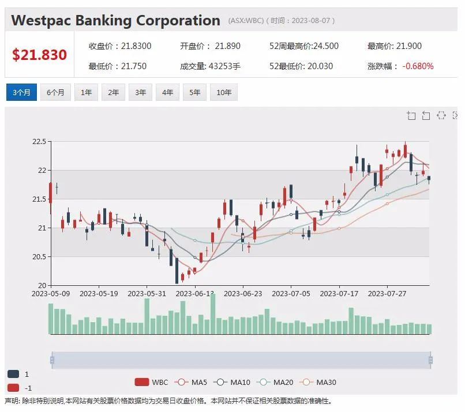
Task: Select the 3个月 time range tab
Action: coord(21,92)
